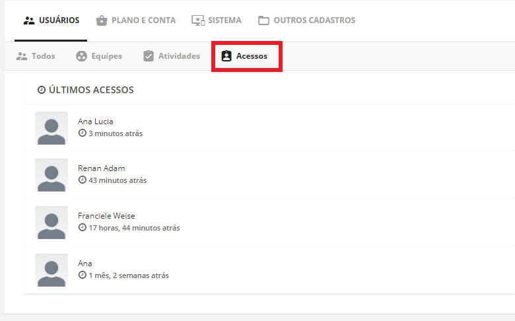Click the Atividades clipboard check icon
This screenshot has width=515, height=321.
pyautogui.click(x=149, y=56)
